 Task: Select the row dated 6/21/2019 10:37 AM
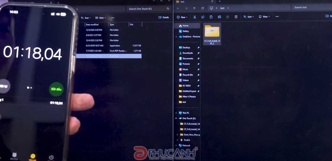[x=109, y=45]
